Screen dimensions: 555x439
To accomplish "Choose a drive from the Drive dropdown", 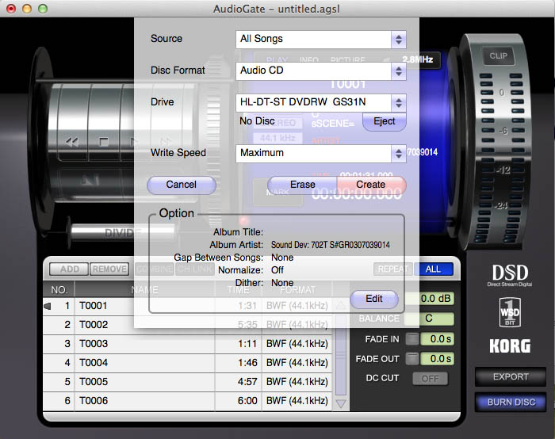I will pyautogui.click(x=321, y=102).
